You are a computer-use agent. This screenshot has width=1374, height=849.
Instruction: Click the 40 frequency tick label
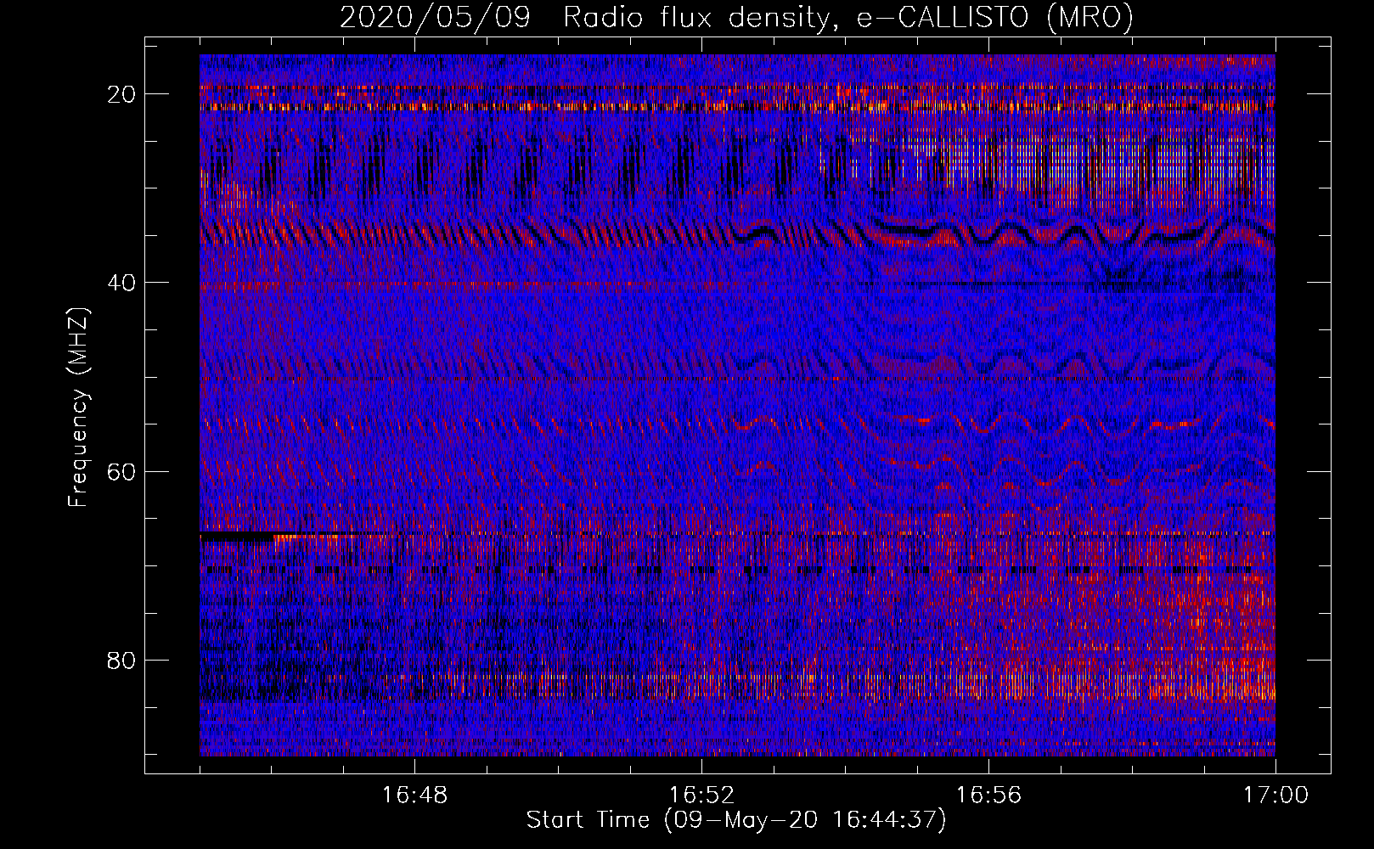pyautogui.click(x=122, y=283)
